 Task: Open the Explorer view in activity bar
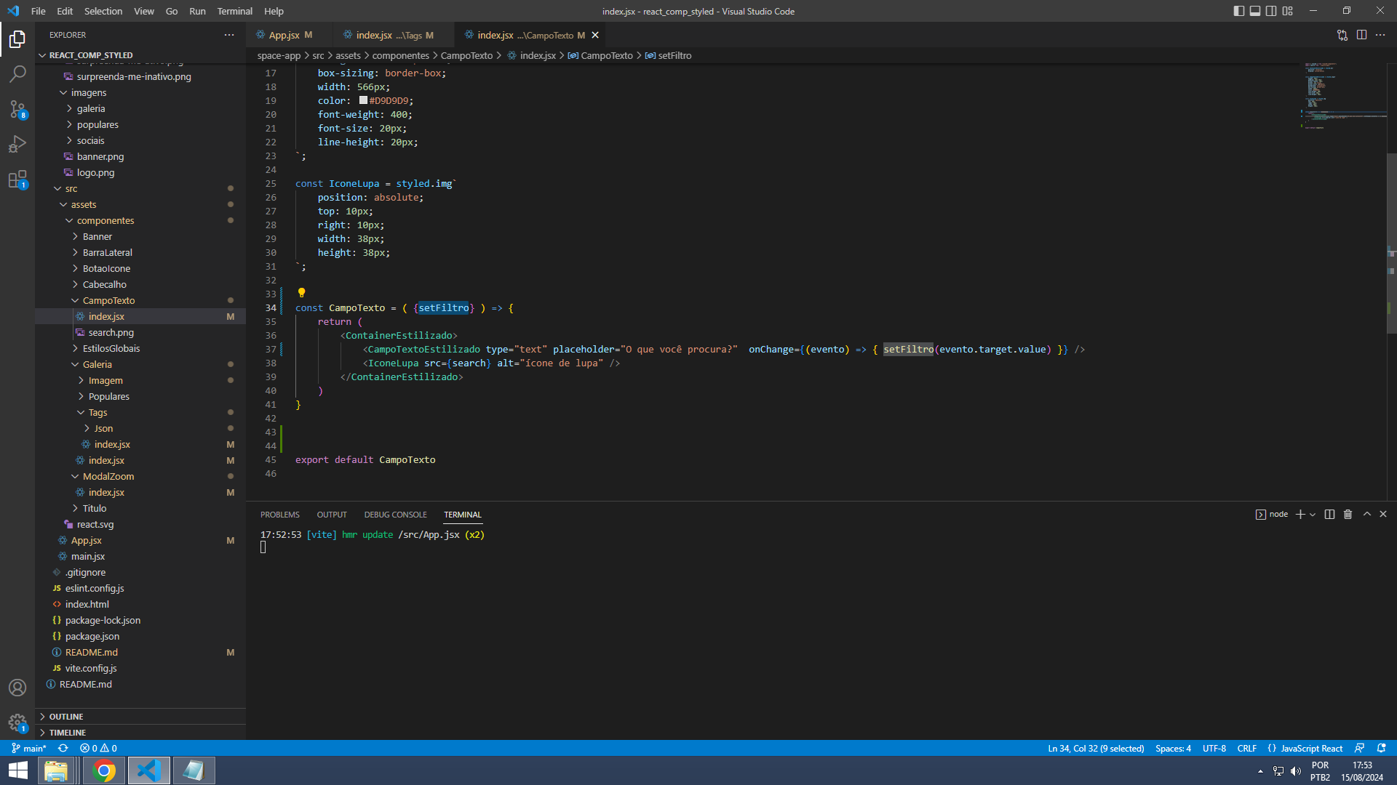[x=17, y=39]
